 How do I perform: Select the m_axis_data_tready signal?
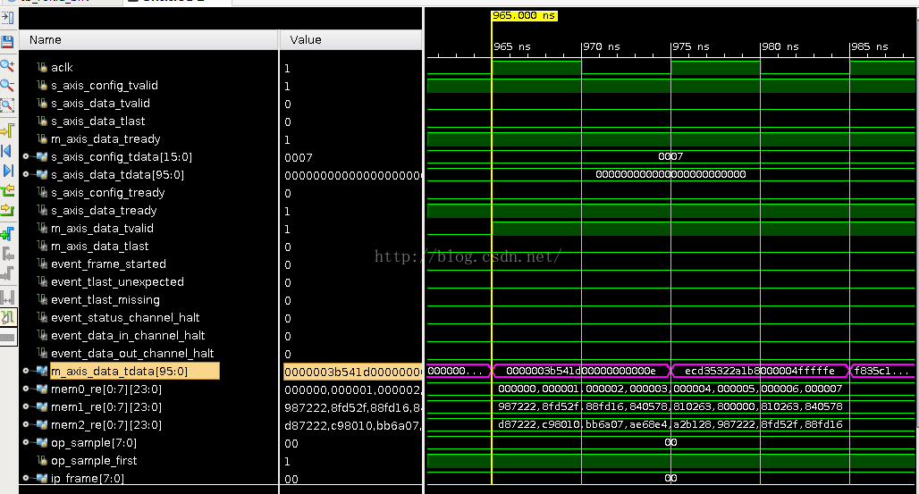[x=105, y=138]
